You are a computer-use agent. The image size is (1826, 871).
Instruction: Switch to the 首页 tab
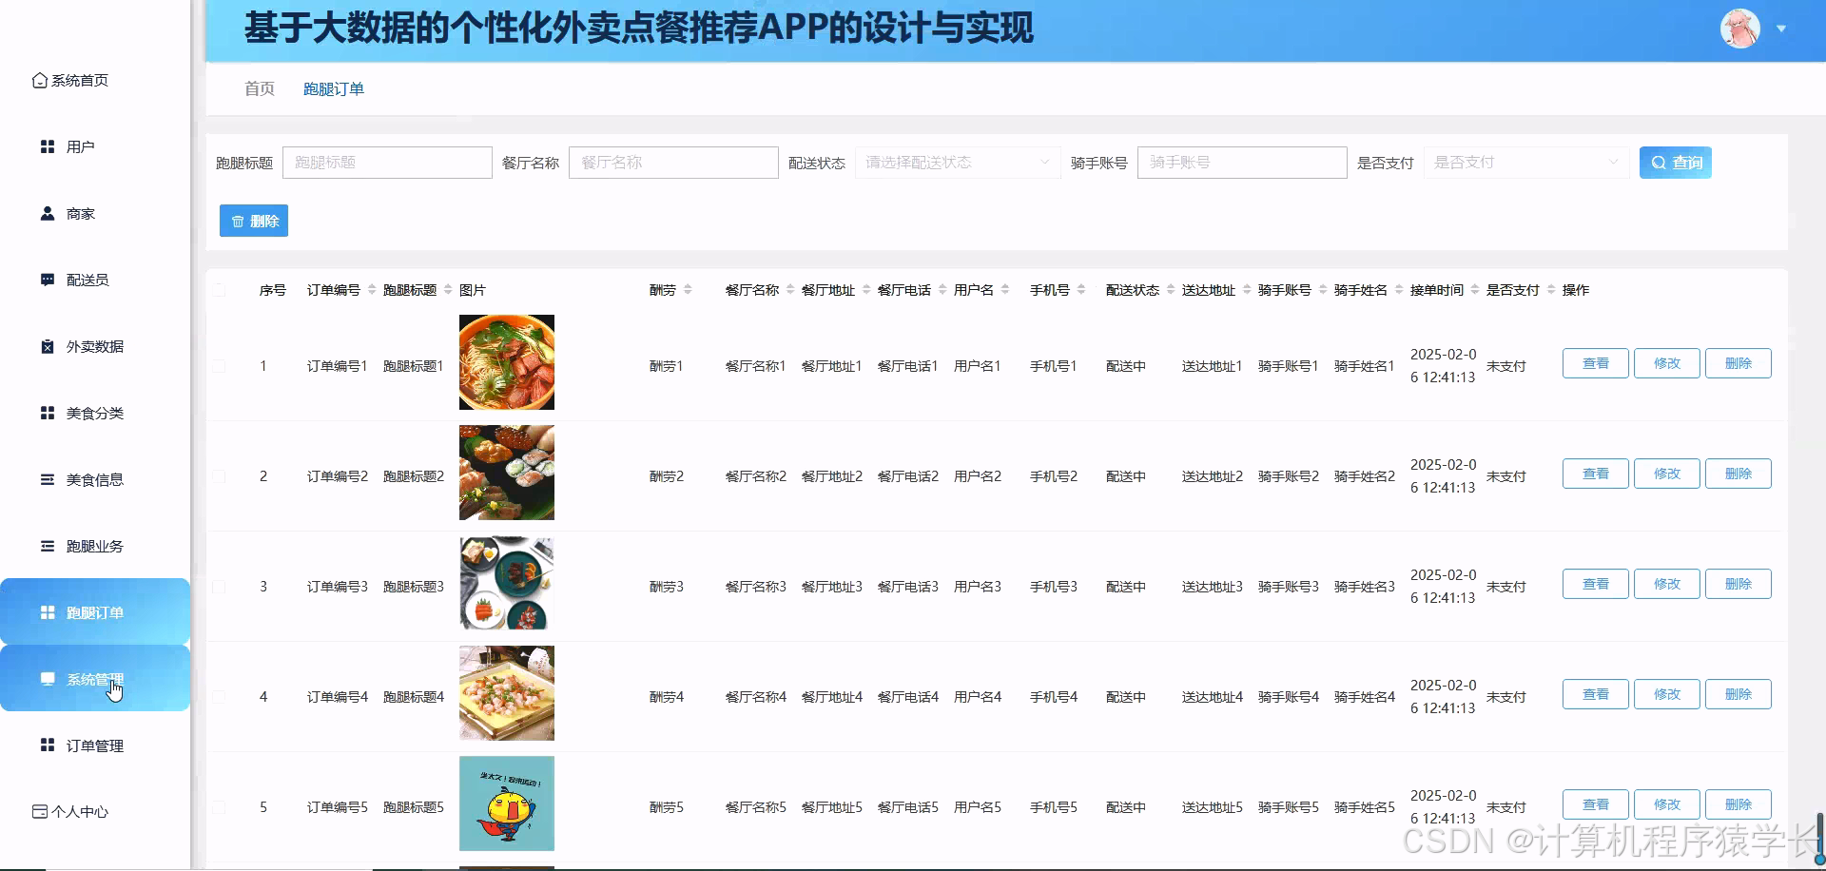pyautogui.click(x=259, y=87)
